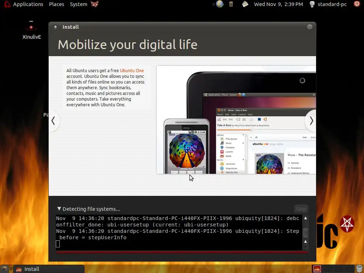Collapse the Detecting file systems log expander

click(x=59, y=209)
